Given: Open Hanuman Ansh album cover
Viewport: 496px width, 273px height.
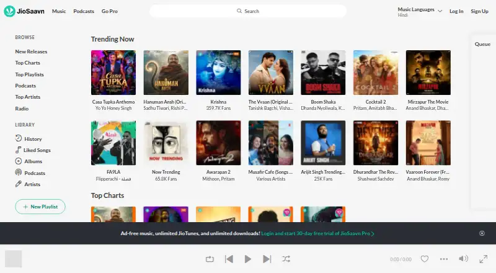Looking at the screenshot, I should tap(166, 73).
